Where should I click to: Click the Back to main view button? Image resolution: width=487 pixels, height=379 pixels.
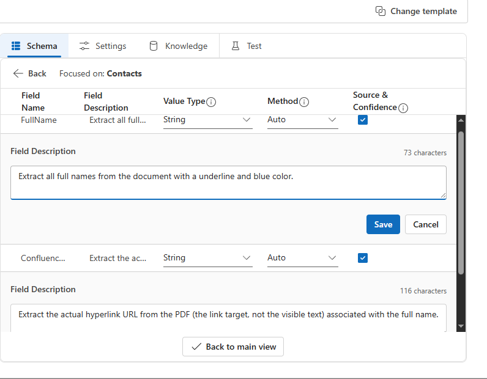click(233, 347)
